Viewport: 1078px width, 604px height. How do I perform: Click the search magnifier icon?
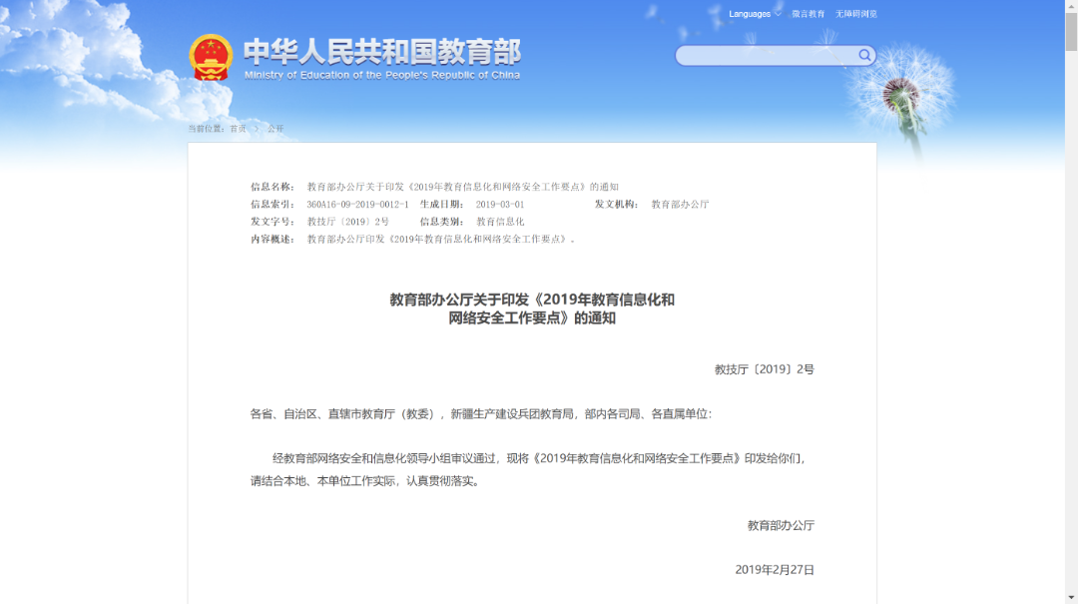point(864,55)
